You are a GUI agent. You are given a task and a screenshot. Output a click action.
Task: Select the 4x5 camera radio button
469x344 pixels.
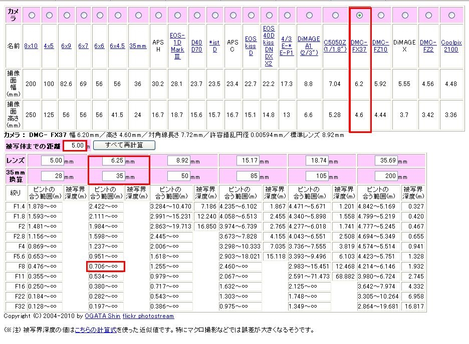(x=49, y=15)
